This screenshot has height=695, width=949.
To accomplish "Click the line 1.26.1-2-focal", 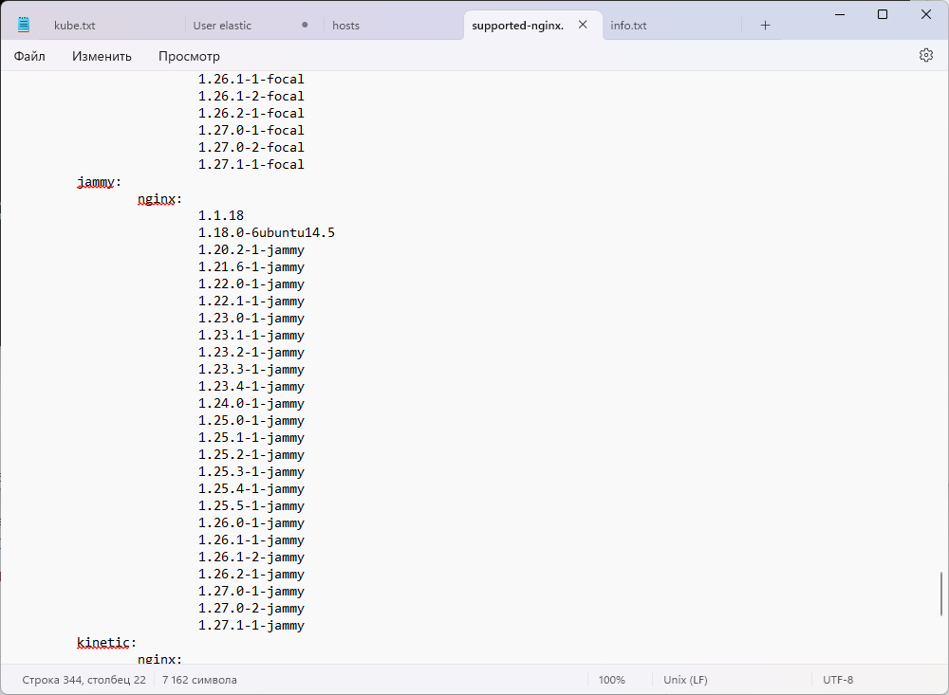I will click(x=251, y=96).
